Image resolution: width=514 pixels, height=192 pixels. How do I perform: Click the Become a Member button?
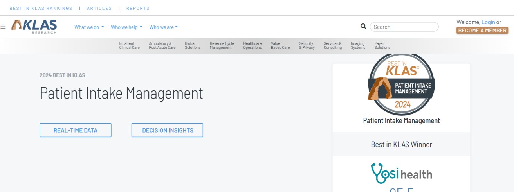click(482, 30)
